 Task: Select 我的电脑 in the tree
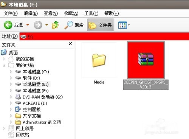coord(25,65)
